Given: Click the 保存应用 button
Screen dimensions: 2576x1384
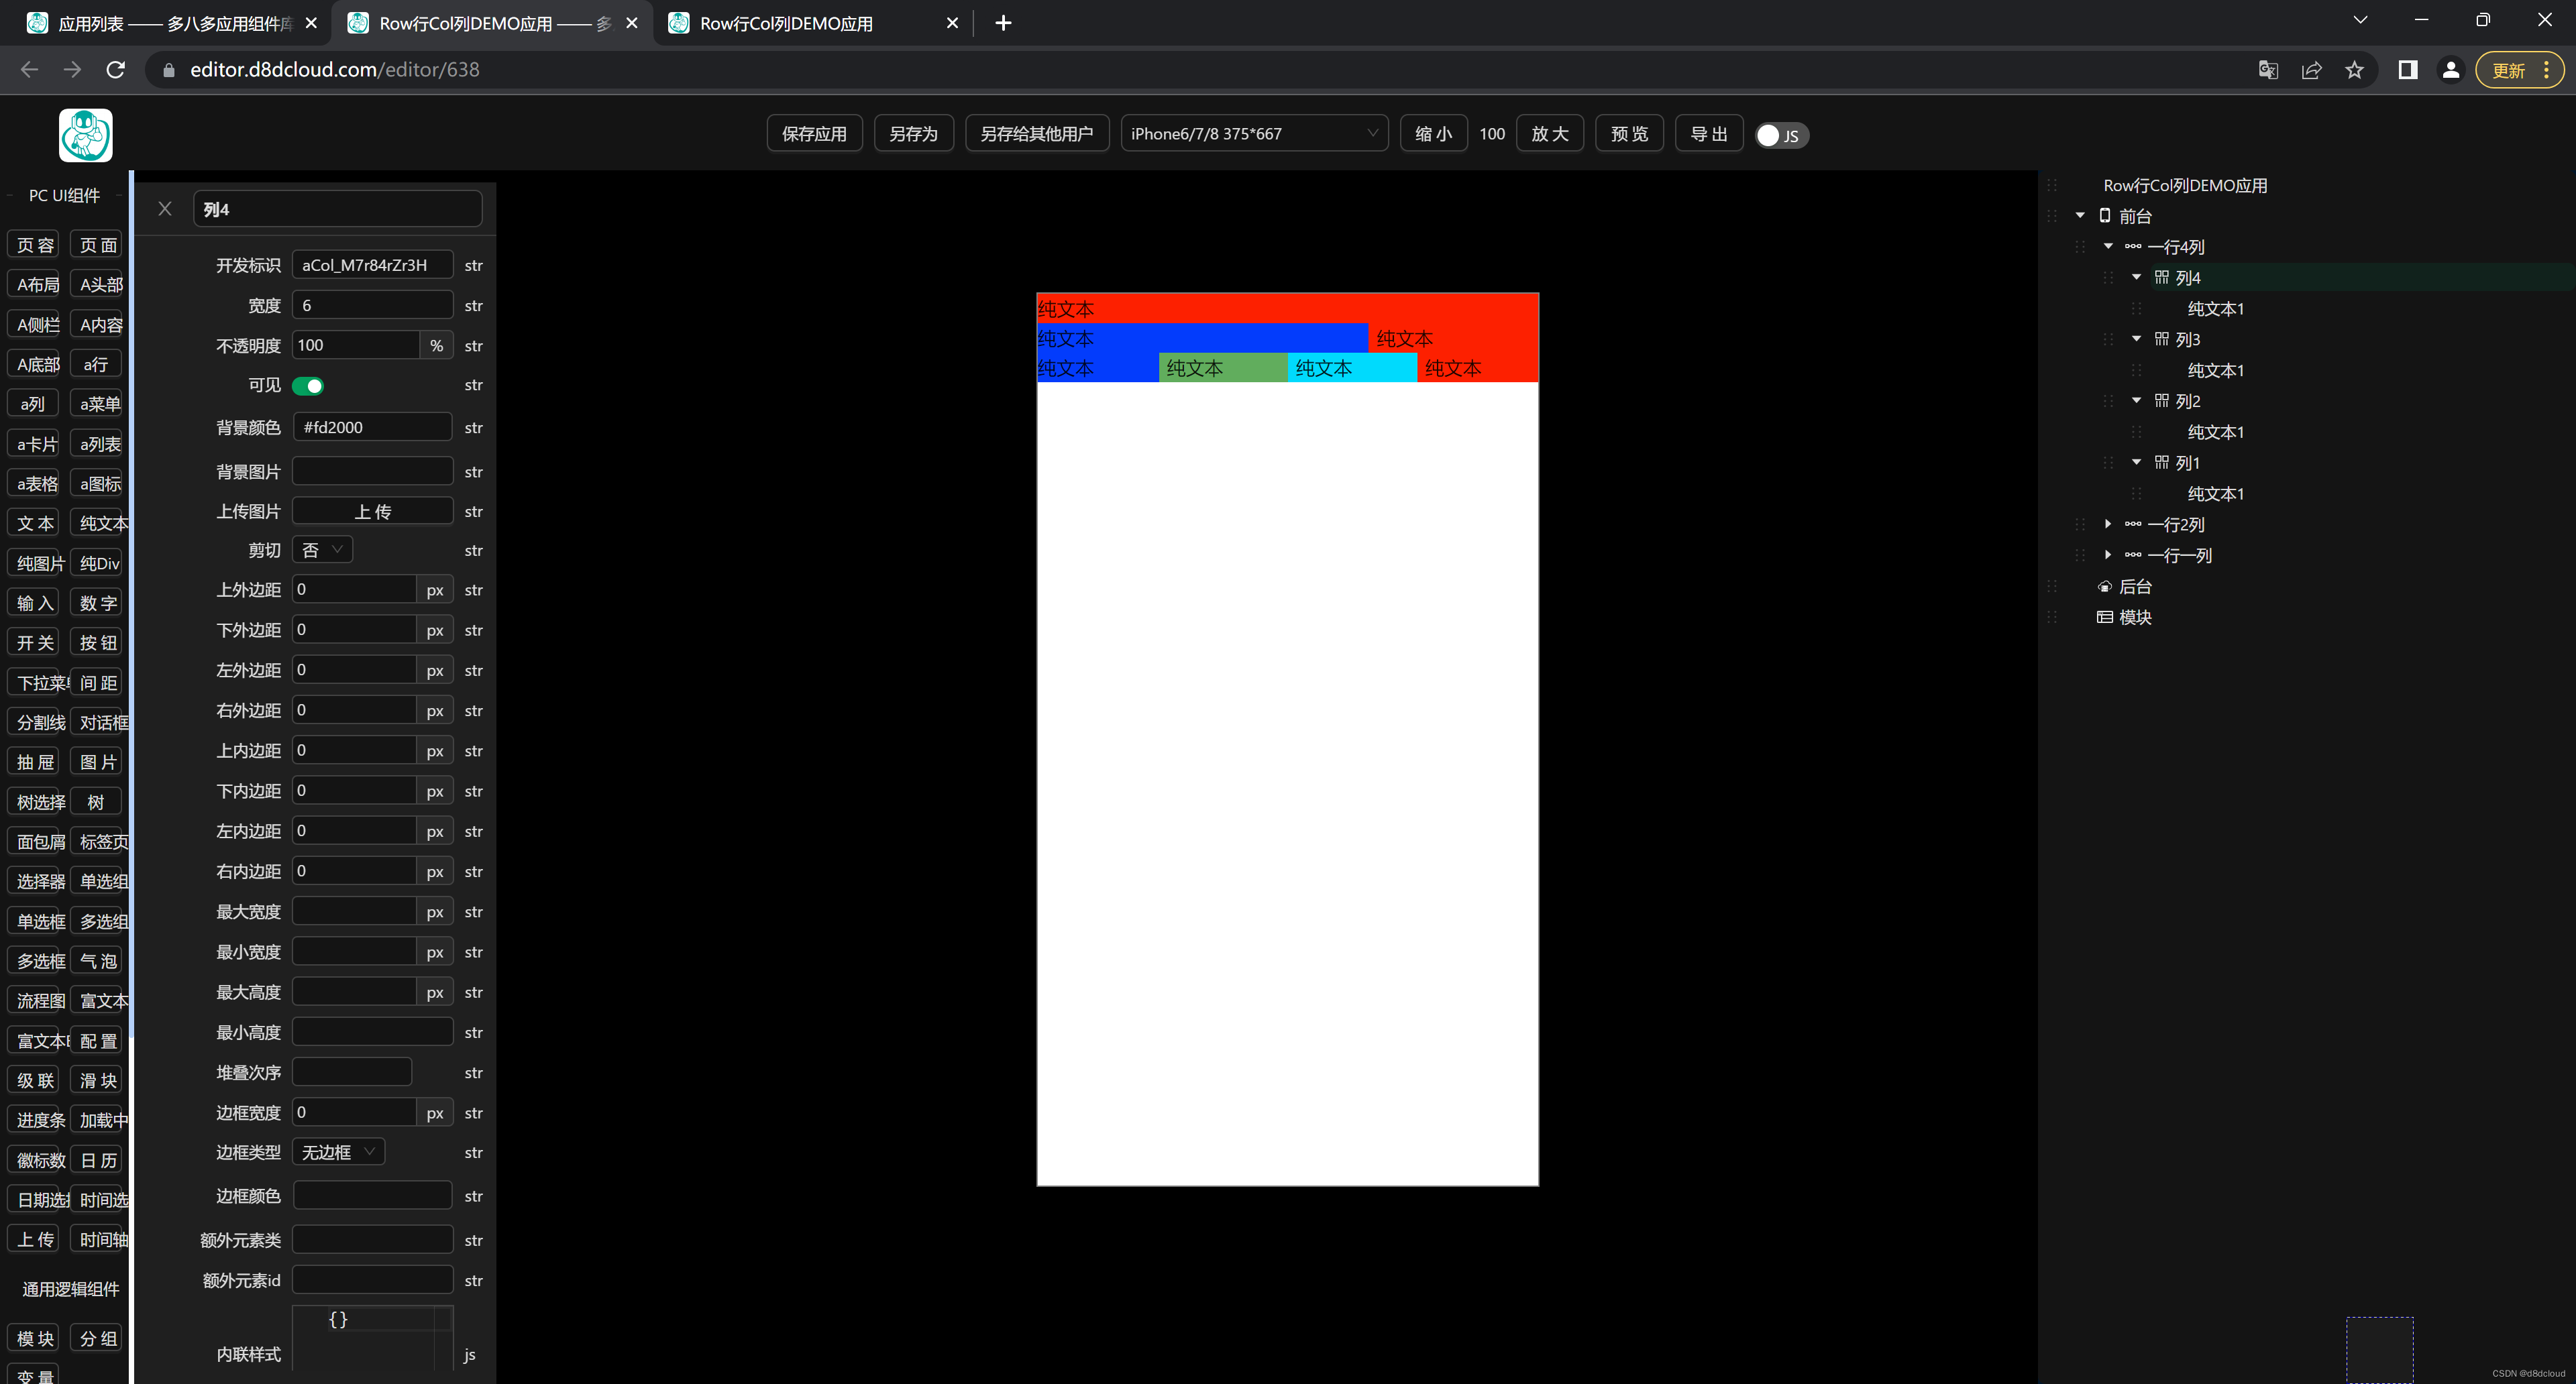Looking at the screenshot, I should tap(814, 134).
